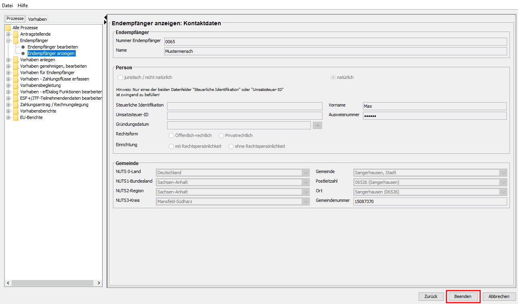This screenshot has width=518, height=304.
Task: Click the Gründungsdatum field
Action: point(239,125)
